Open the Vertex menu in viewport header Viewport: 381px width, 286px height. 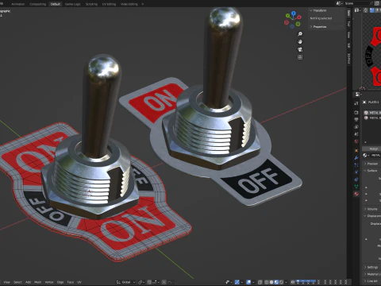[x=49, y=282]
